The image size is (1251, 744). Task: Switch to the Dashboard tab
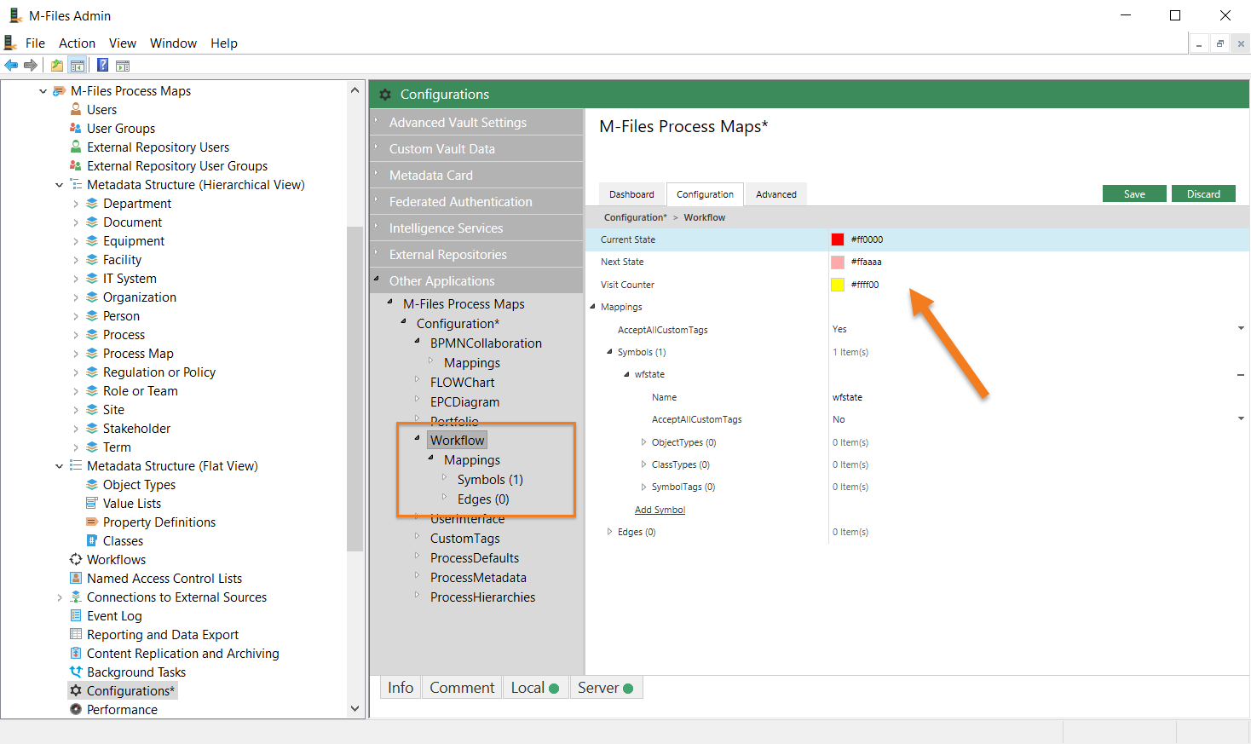tap(631, 194)
